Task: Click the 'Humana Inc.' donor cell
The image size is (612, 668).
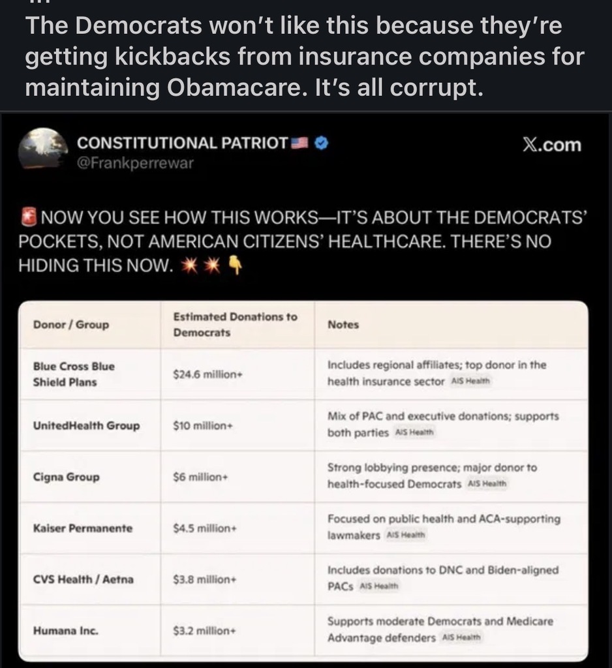Action: point(66,631)
